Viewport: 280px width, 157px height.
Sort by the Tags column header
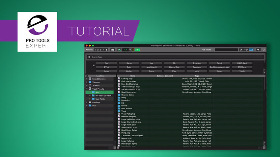[x=197, y=76]
